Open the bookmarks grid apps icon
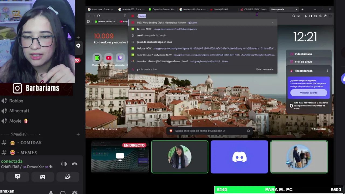Image resolution: width=345 pixels, height=194 pixels. tap(89, 22)
